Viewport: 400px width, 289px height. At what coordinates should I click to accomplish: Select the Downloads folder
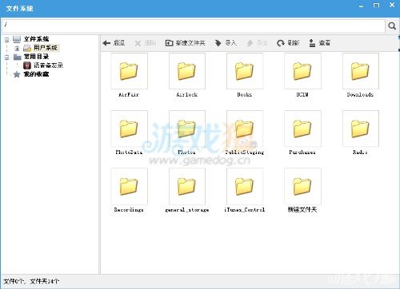[360, 75]
